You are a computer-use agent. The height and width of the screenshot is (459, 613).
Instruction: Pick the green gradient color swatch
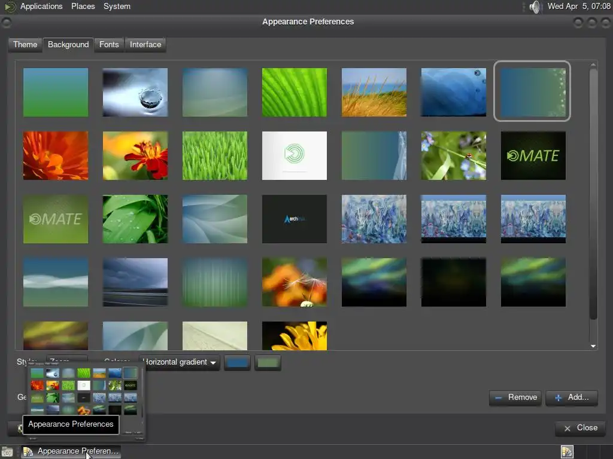coord(268,363)
